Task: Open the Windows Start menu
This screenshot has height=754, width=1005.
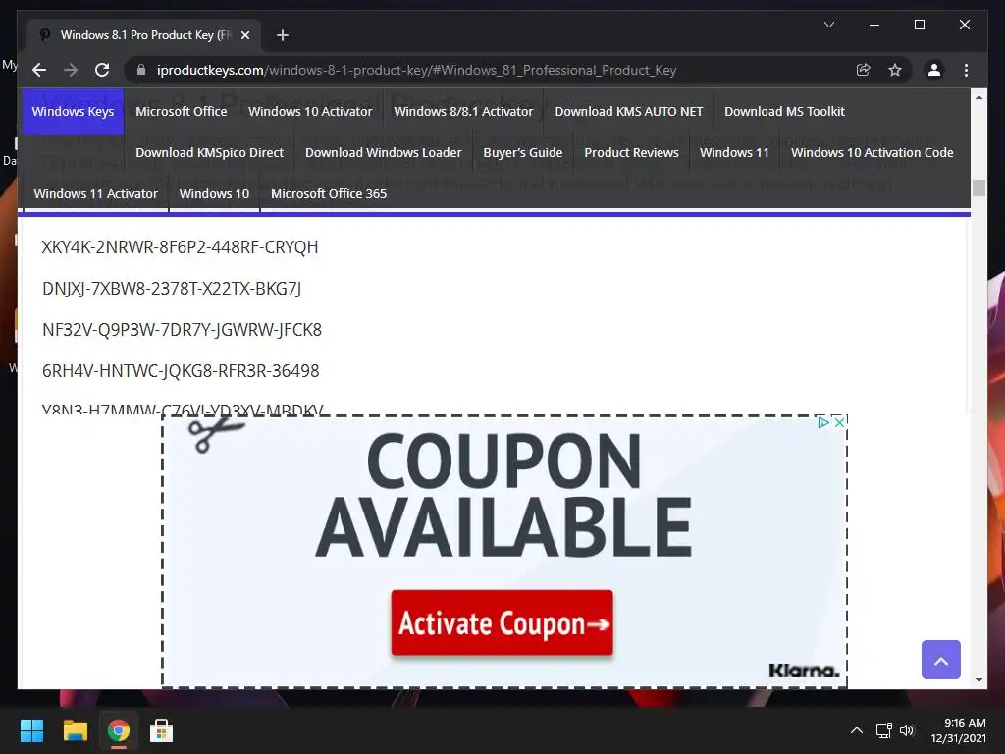Action: pos(31,730)
